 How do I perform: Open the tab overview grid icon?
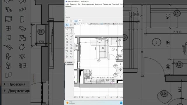click(75, 24)
